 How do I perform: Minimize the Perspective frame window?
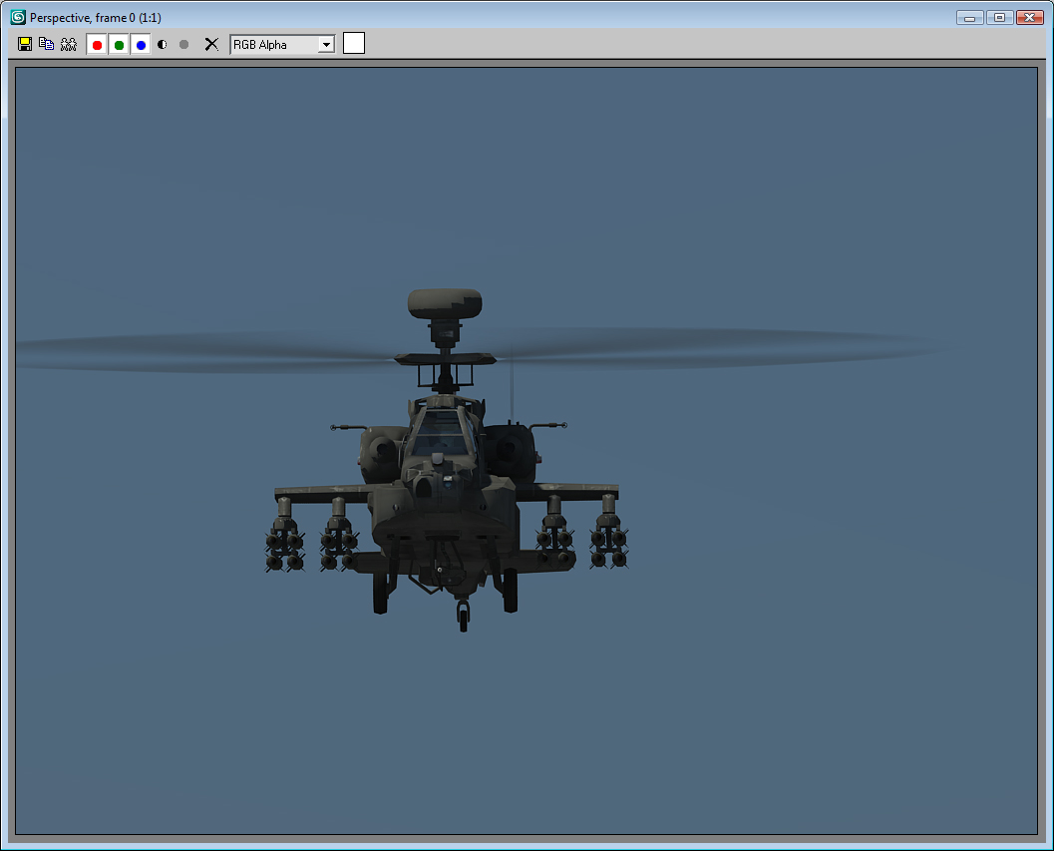[969, 18]
